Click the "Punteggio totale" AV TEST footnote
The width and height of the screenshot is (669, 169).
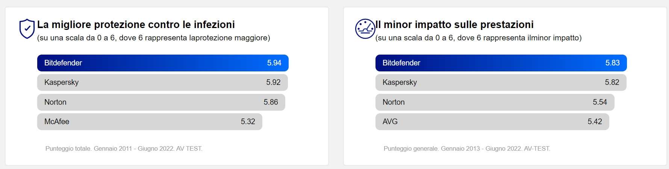tap(124, 148)
